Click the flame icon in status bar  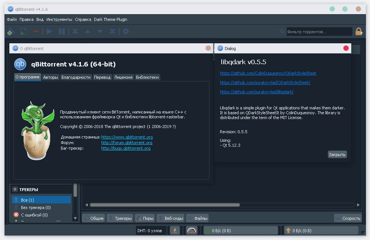tap(175, 230)
